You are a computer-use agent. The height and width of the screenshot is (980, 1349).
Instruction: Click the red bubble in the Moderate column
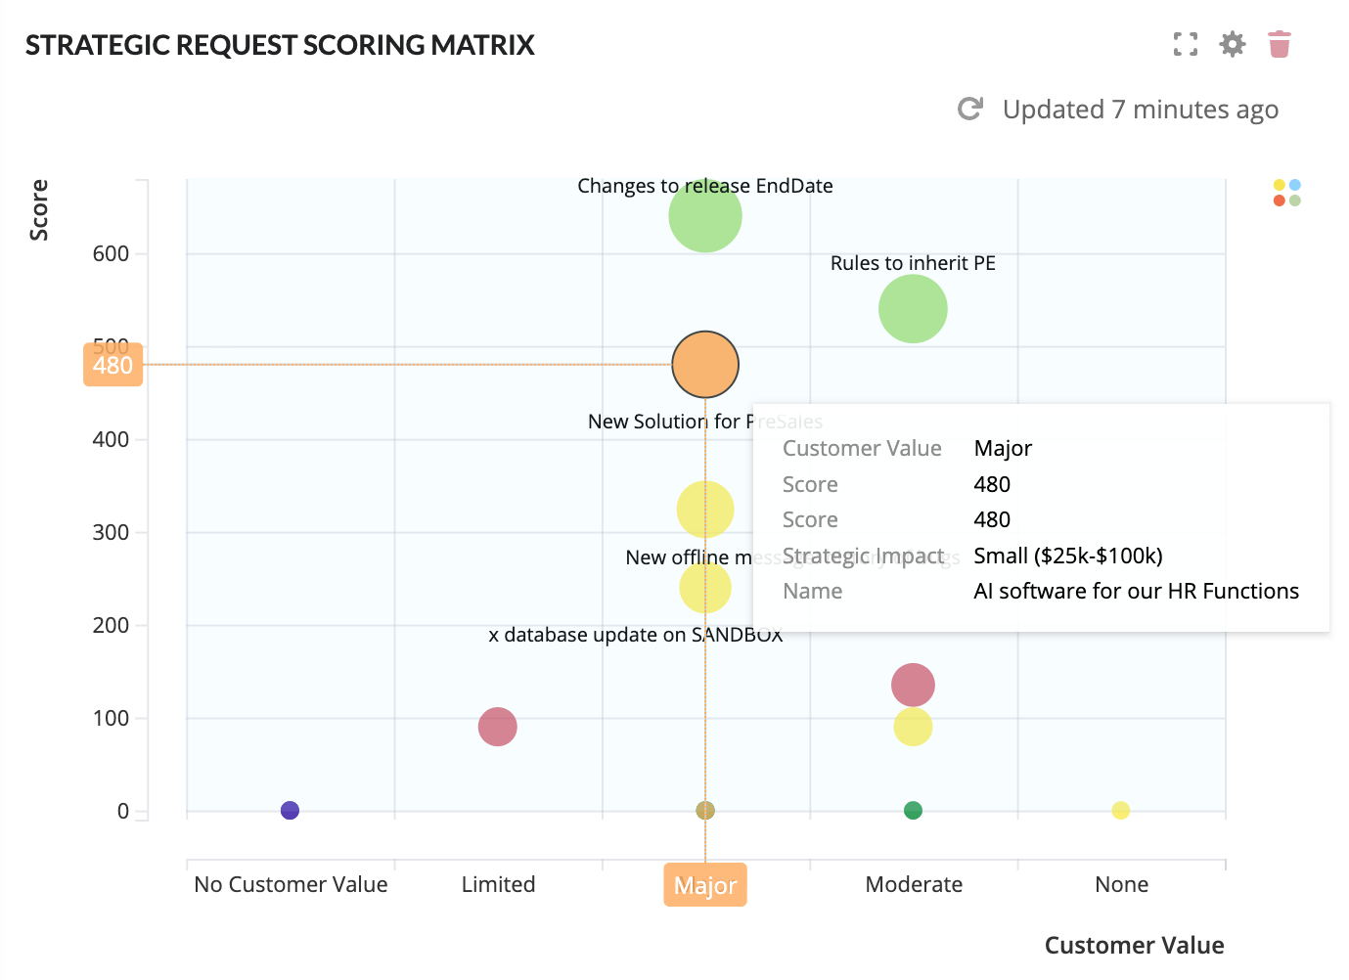coord(913,685)
